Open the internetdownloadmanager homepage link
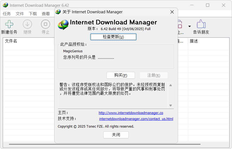 (x=131, y=113)
